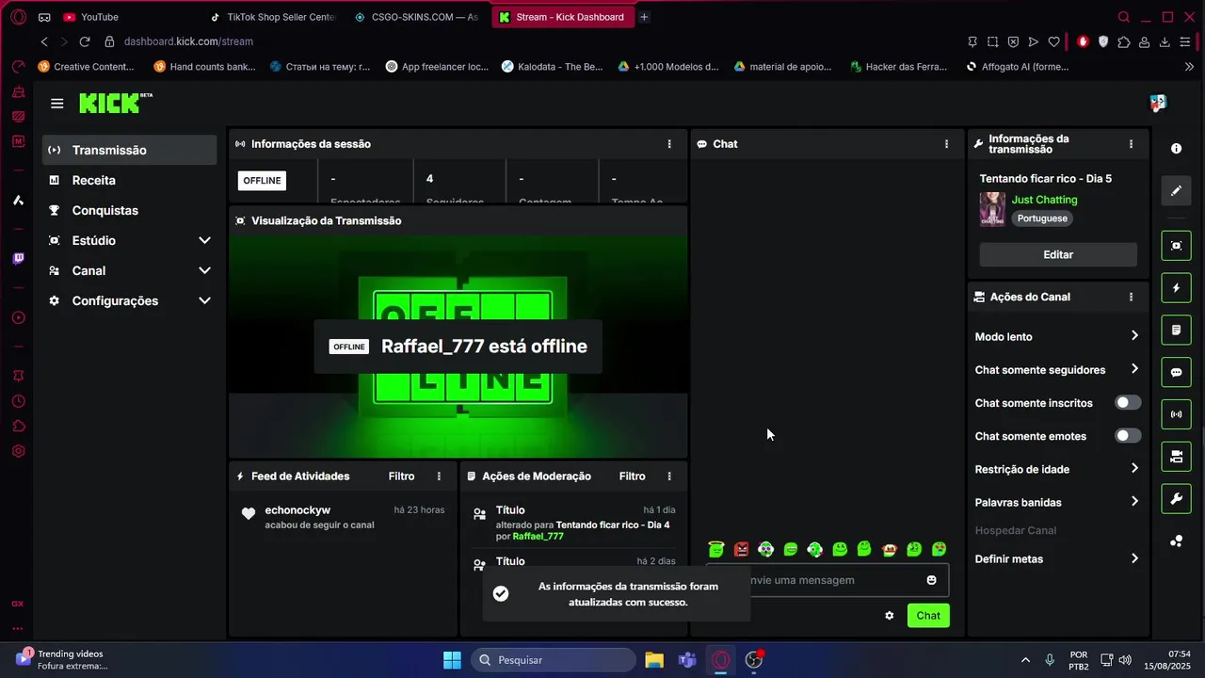Expand the Estúdio sidebar section
Screen dimensions: 1205x678
(130, 241)
